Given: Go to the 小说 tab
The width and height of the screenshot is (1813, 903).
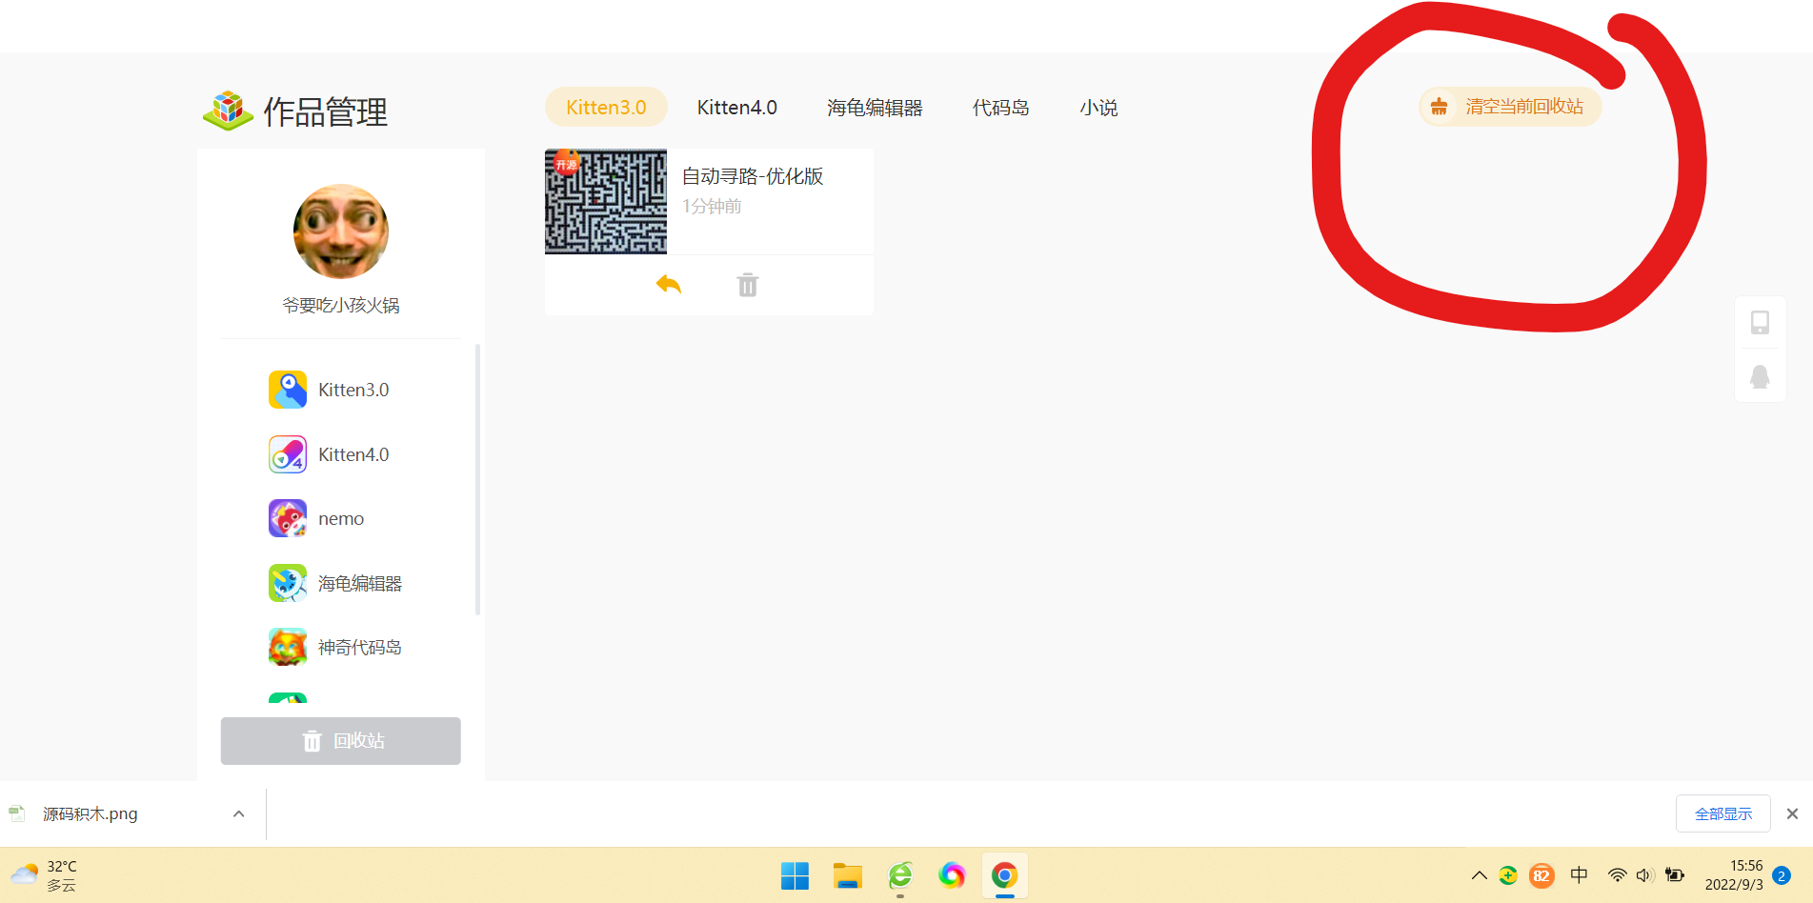Looking at the screenshot, I should click(x=1098, y=108).
